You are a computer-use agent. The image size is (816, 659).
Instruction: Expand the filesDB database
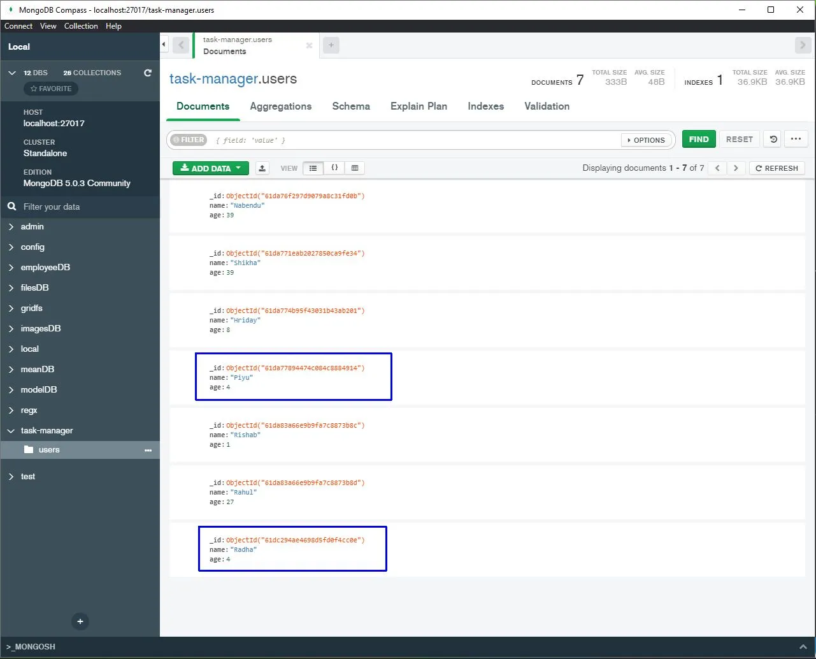[11, 288]
